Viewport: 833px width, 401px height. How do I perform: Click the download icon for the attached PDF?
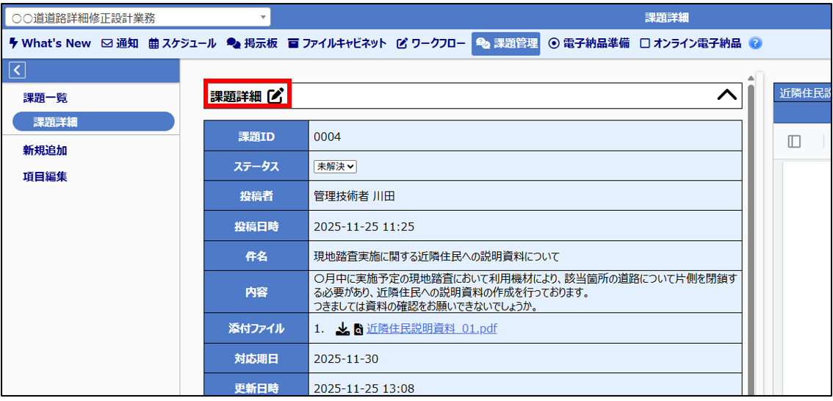point(342,329)
